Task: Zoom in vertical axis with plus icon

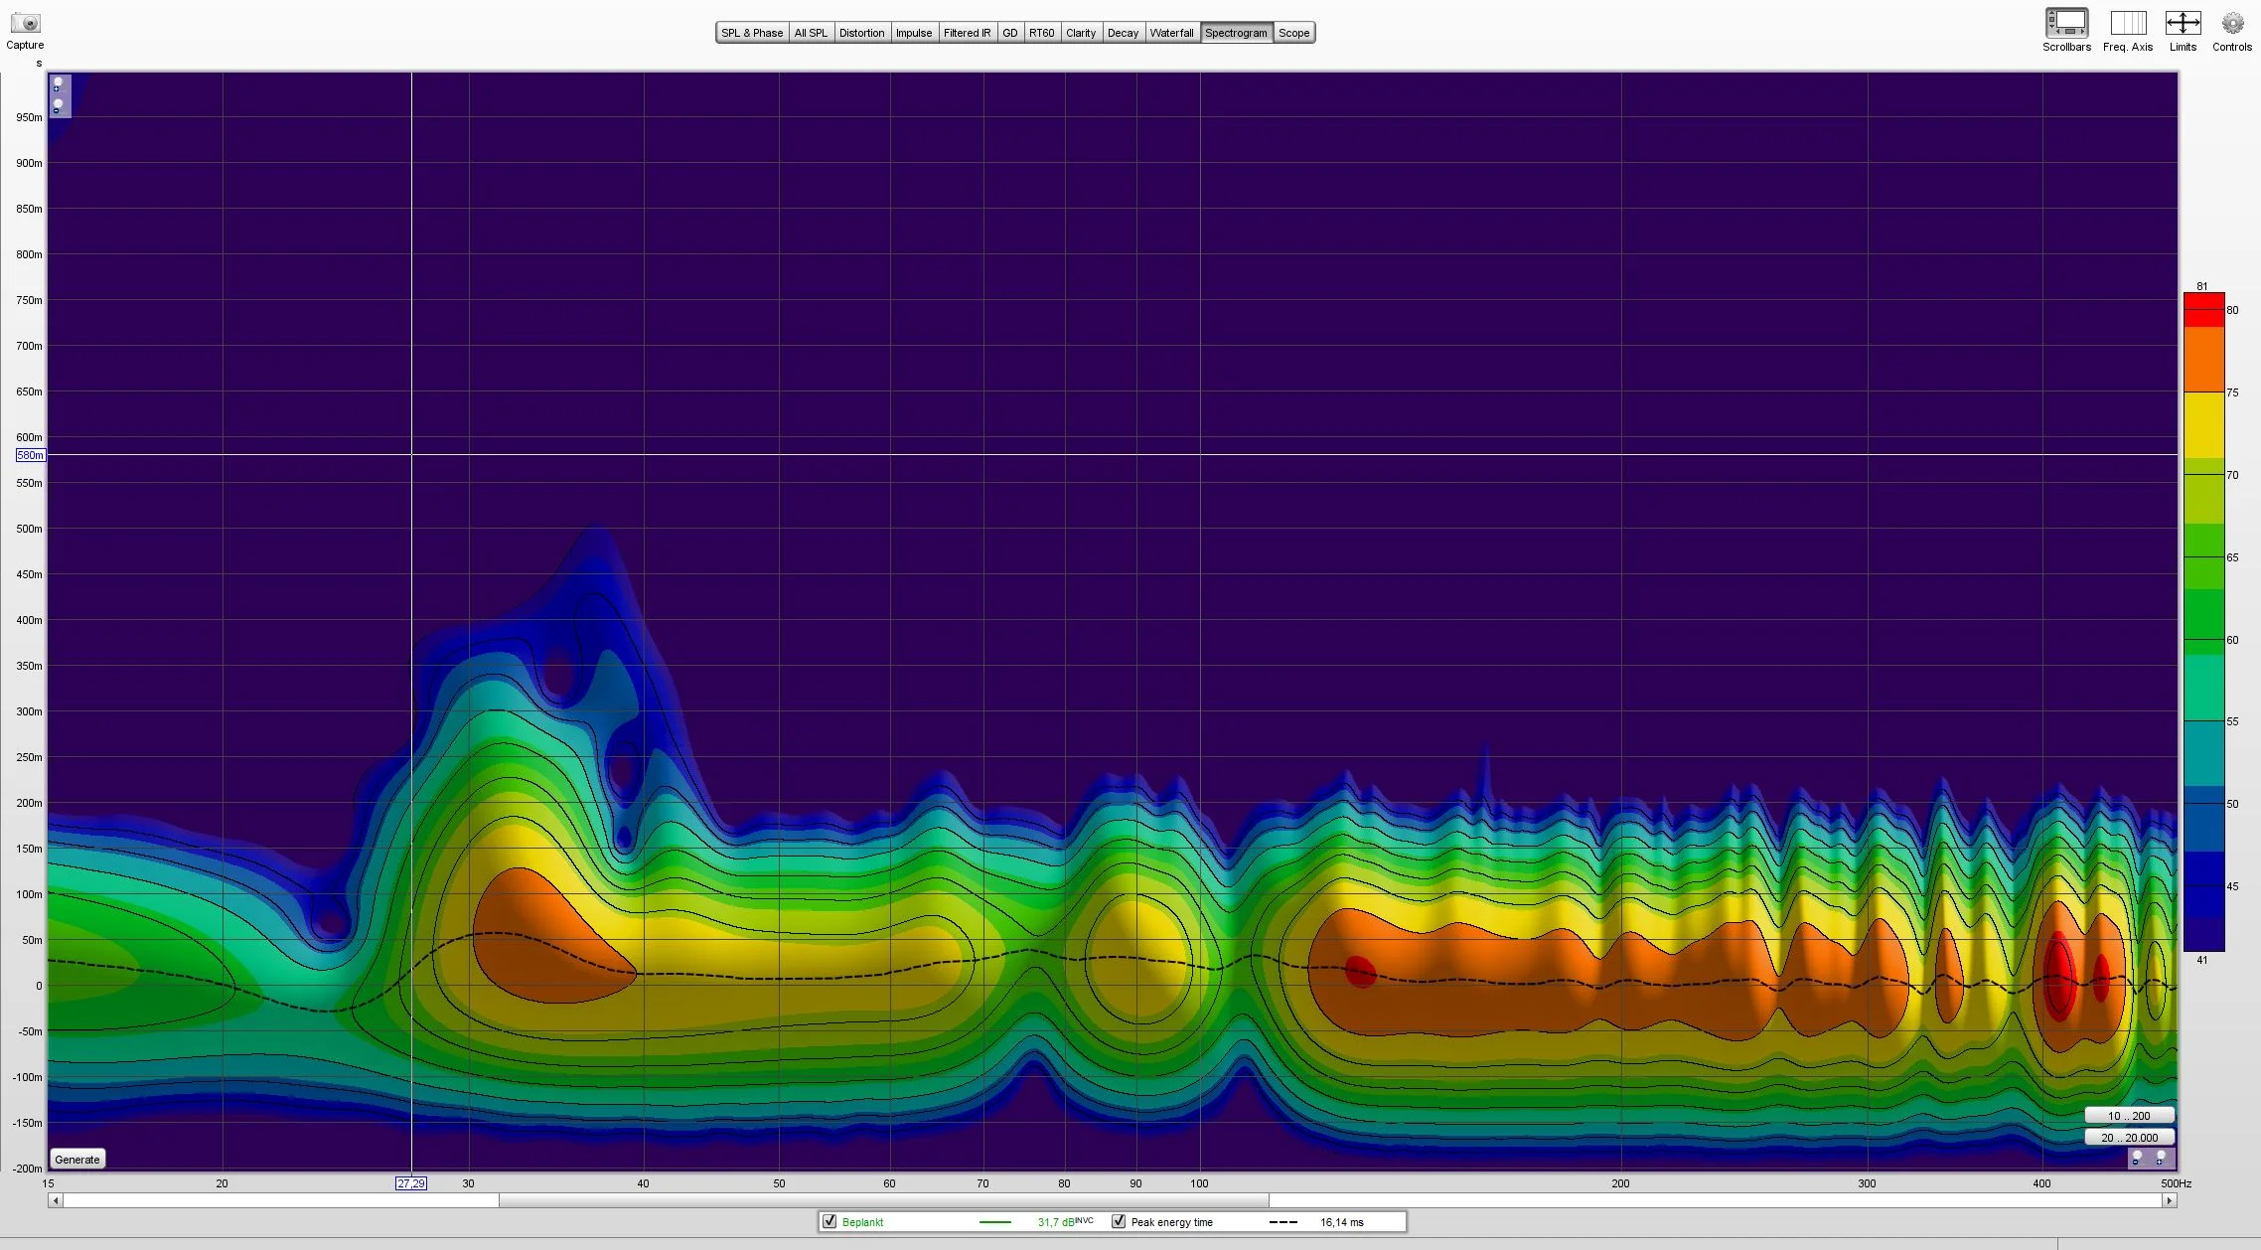Action: 59,84
